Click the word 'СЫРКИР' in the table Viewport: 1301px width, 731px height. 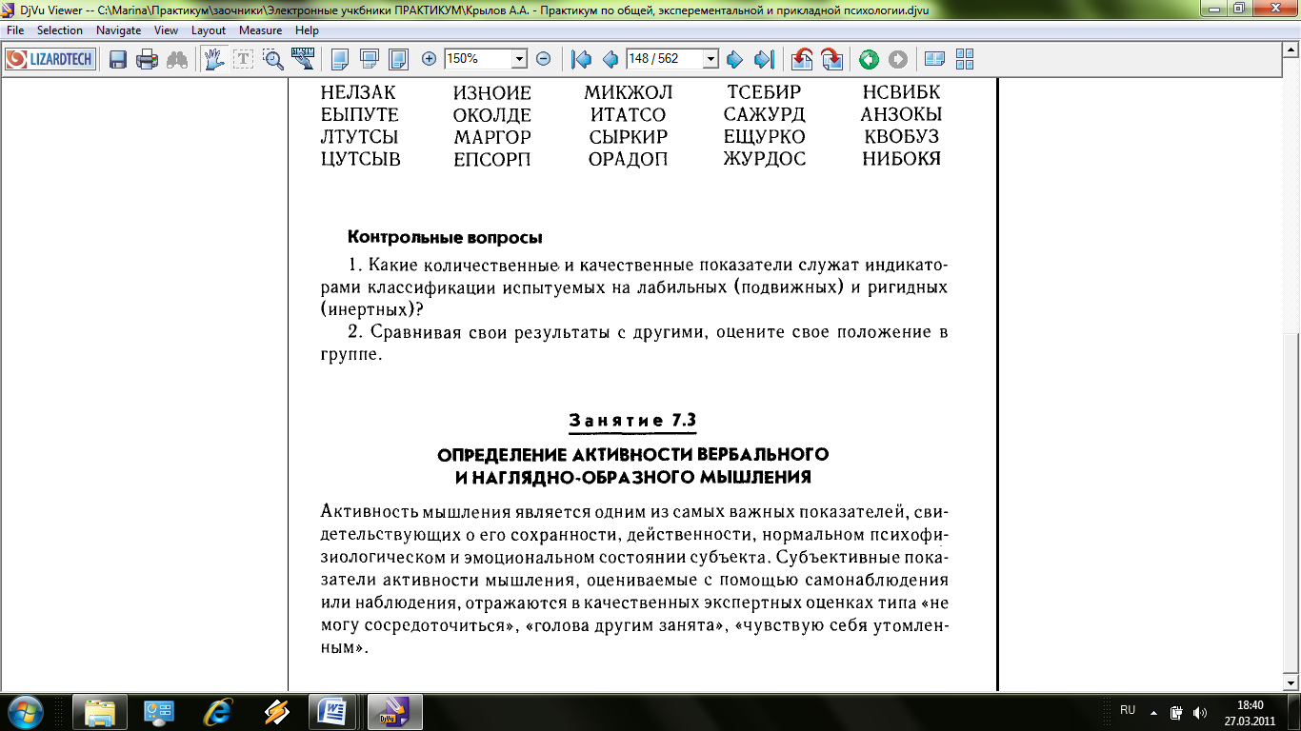pos(629,137)
